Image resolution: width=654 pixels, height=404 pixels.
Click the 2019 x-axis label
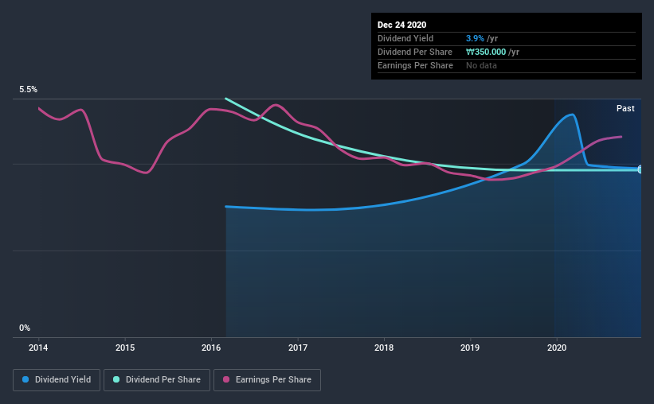point(470,348)
